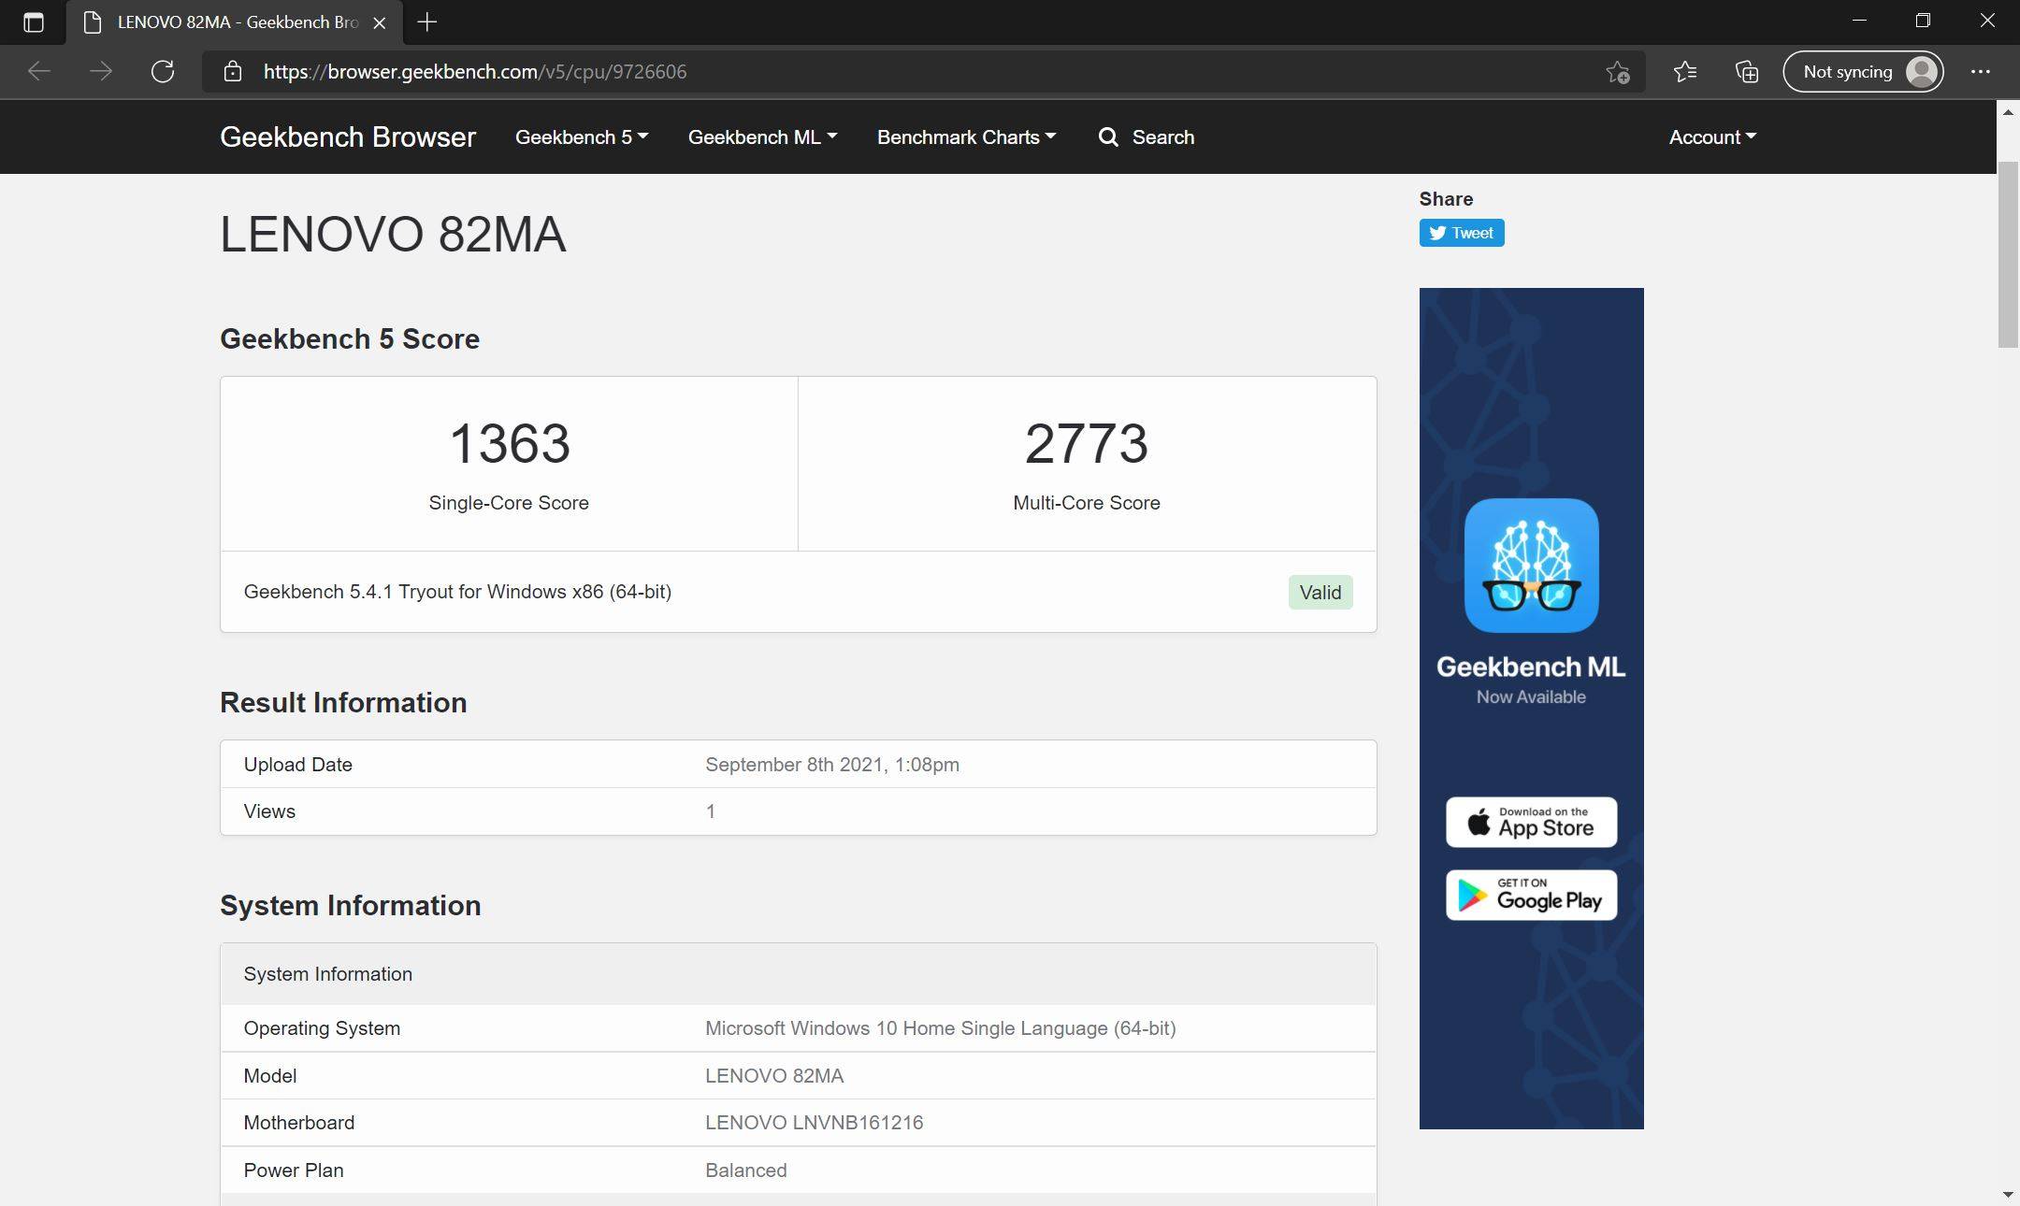Open the Favorites list icon
This screenshot has width=2020, height=1206.
(1685, 72)
